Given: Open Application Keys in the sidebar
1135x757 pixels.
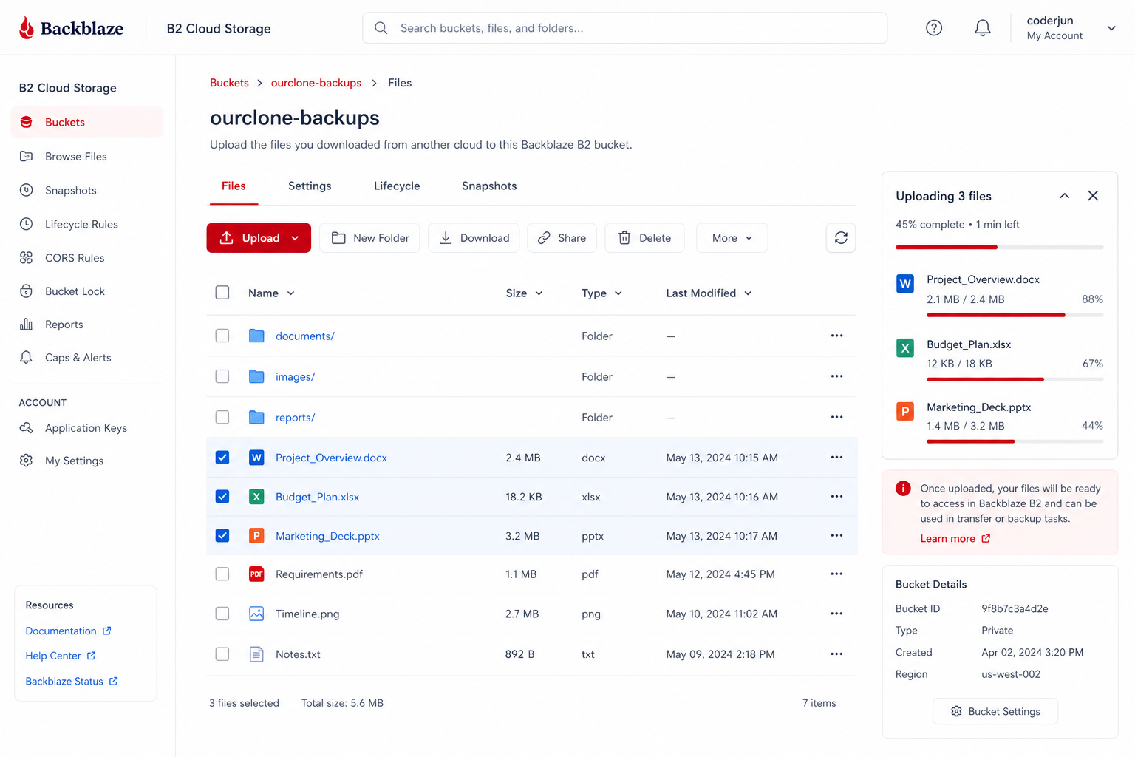Looking at the screenshot, I should [87, 428].
